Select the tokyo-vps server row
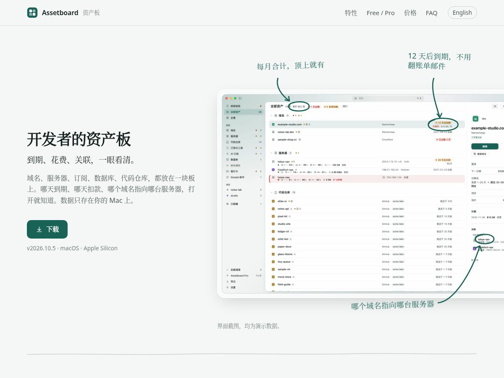 coord(367,163)
